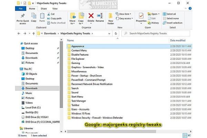Click the Pin to Quick access icon

click(x=23, y=16)
